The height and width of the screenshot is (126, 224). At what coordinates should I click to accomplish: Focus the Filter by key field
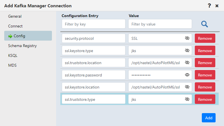pyautogui.click(x=93, y=24)
